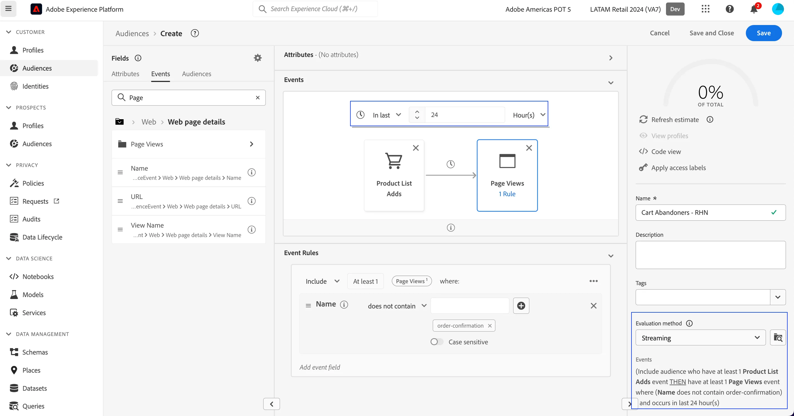The image size is (794, 416).
Task: Delete the Name event rule row
Action: 593,305
